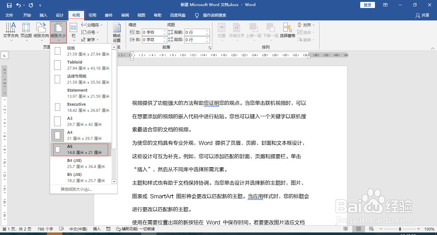Switch to the 引用 References tab
437x235 pixels.
click(92, 15)
